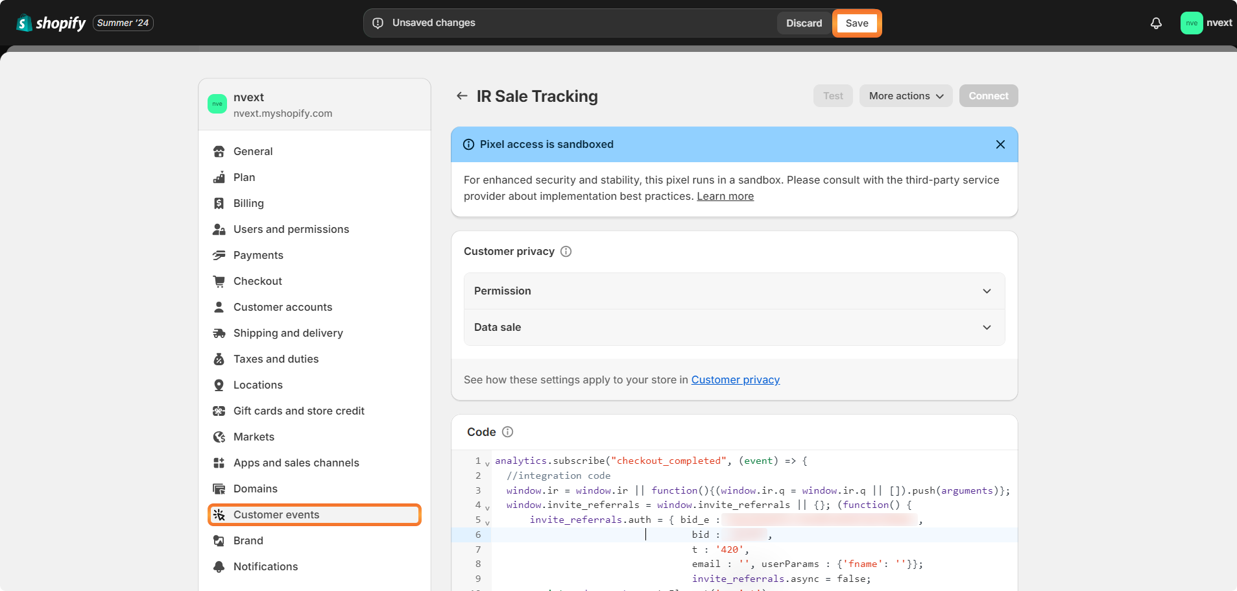This screenshot has height=591, width=1237.
Task: Select Customer events in sidebar
Action: (x=315, y=514)
